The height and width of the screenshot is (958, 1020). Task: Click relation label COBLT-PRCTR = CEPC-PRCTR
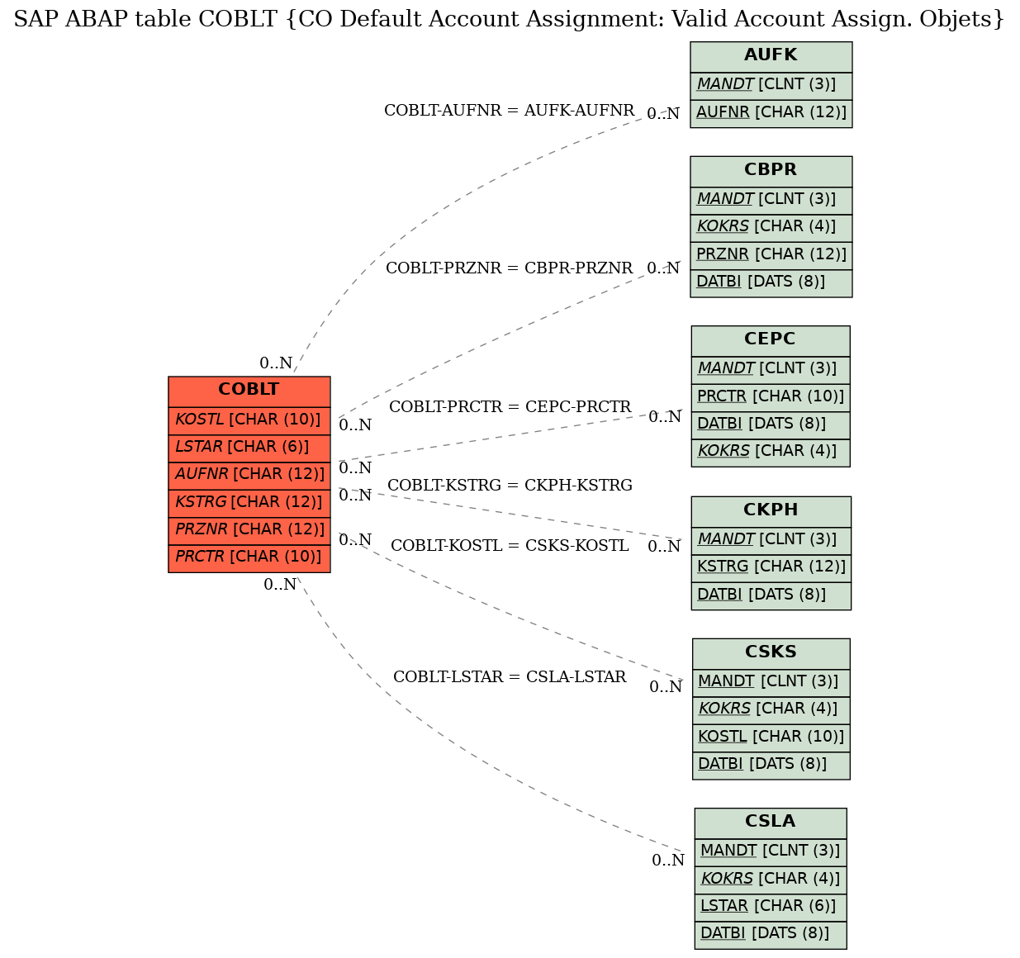tap(510, 407)
